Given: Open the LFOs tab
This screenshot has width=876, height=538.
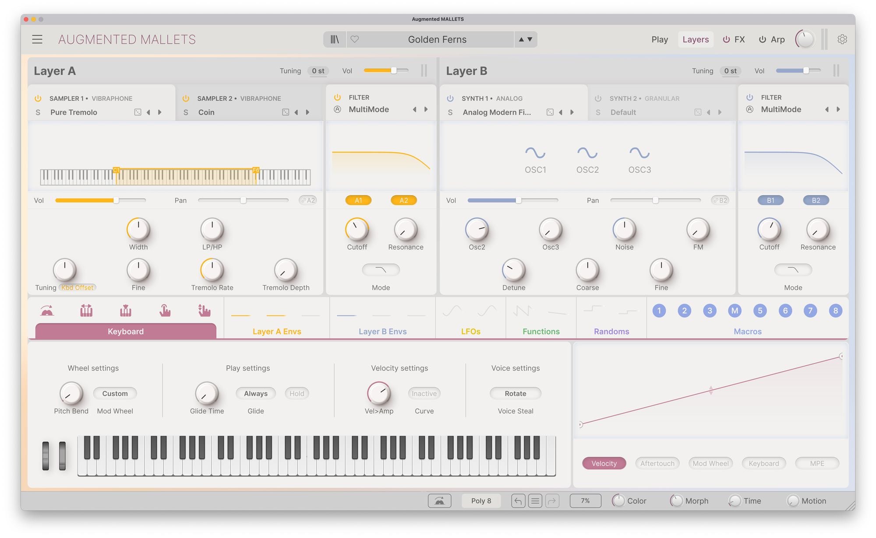Looking at the screenshot, I should point(471,331).
